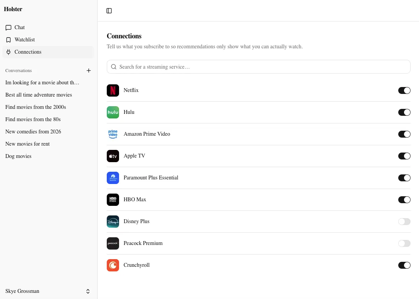Open the Chat page
Image resolution: width=419 pixels, height=299 pixels.
point(48,28)
